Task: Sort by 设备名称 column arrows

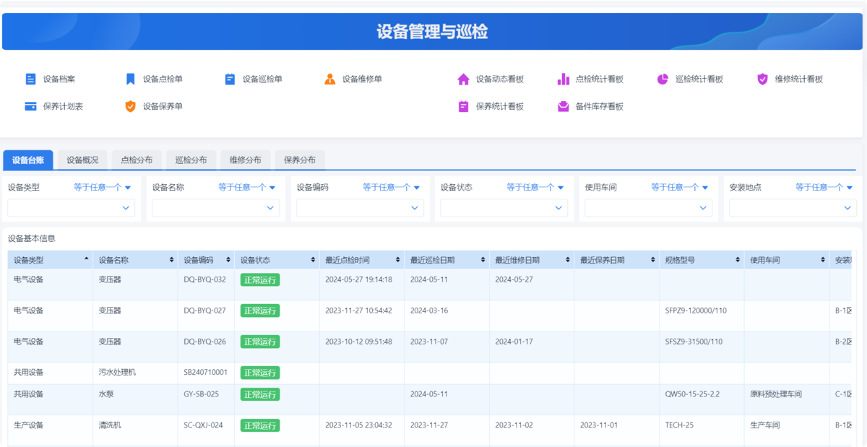Action: click(171, 260)
